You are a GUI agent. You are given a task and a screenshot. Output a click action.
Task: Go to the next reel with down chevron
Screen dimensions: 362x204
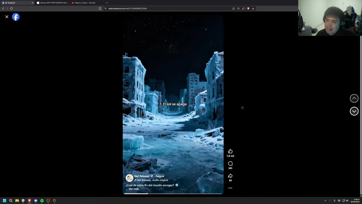click(354, 111)
